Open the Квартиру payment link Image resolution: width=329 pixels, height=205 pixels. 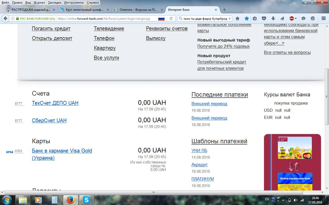tap(105, 48)
